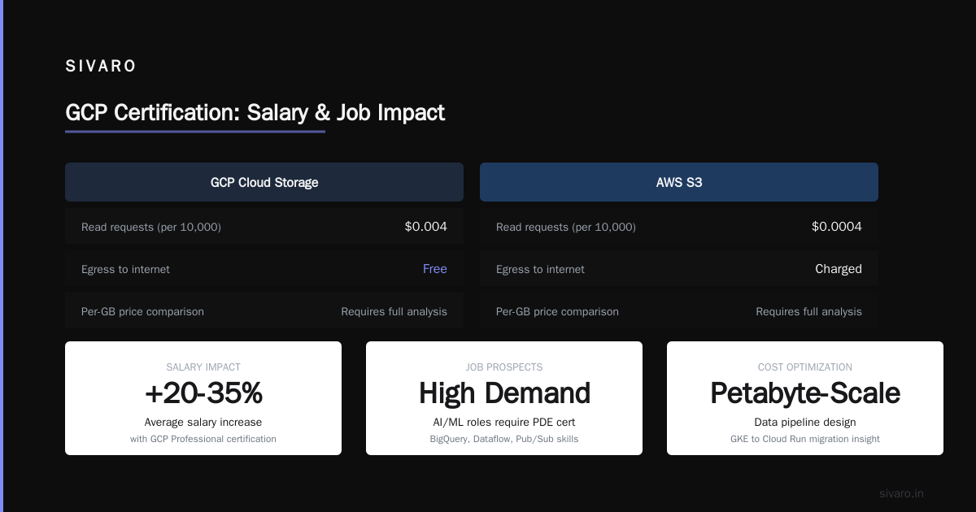Screen dimensions: 976x512
Task: Select 'GKE to Cloud Run migration insight' caption
Action: click(x=805, y=439)
